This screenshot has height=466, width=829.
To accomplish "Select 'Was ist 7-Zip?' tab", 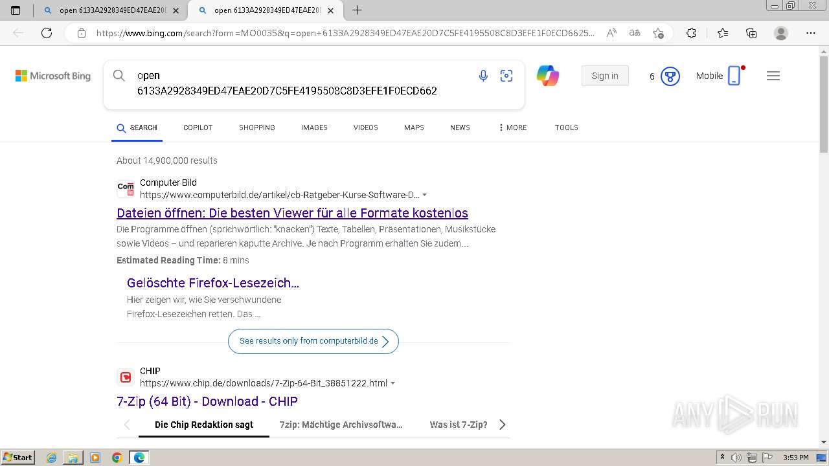I will pos(459,425).
